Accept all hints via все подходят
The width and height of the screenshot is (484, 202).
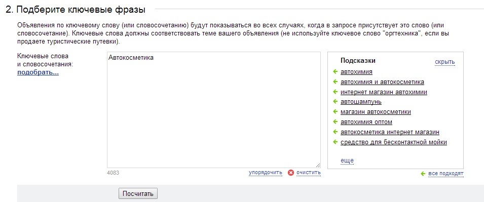pos(445,174)
